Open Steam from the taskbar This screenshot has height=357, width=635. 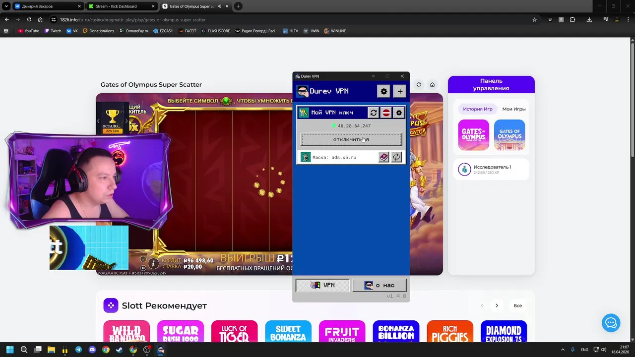pyautogui.click(x=120, y=350)
